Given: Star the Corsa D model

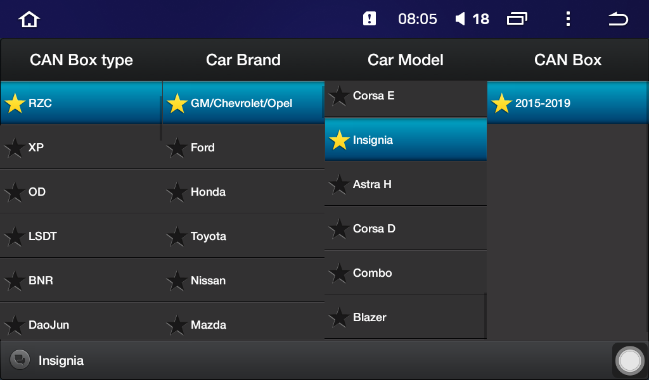Looking at the screenshot, I should point(339,229).
